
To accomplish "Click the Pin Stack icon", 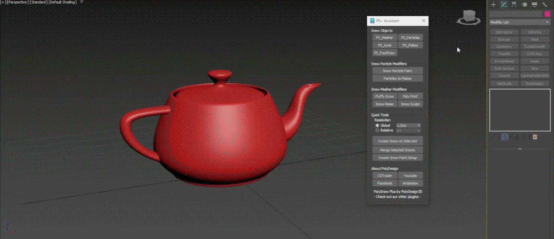I will [494, 137].
